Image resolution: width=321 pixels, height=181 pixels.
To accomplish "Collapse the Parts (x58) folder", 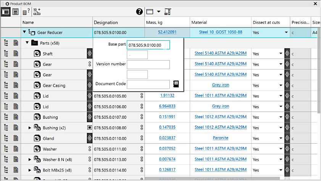I will [x=27, y=43].
